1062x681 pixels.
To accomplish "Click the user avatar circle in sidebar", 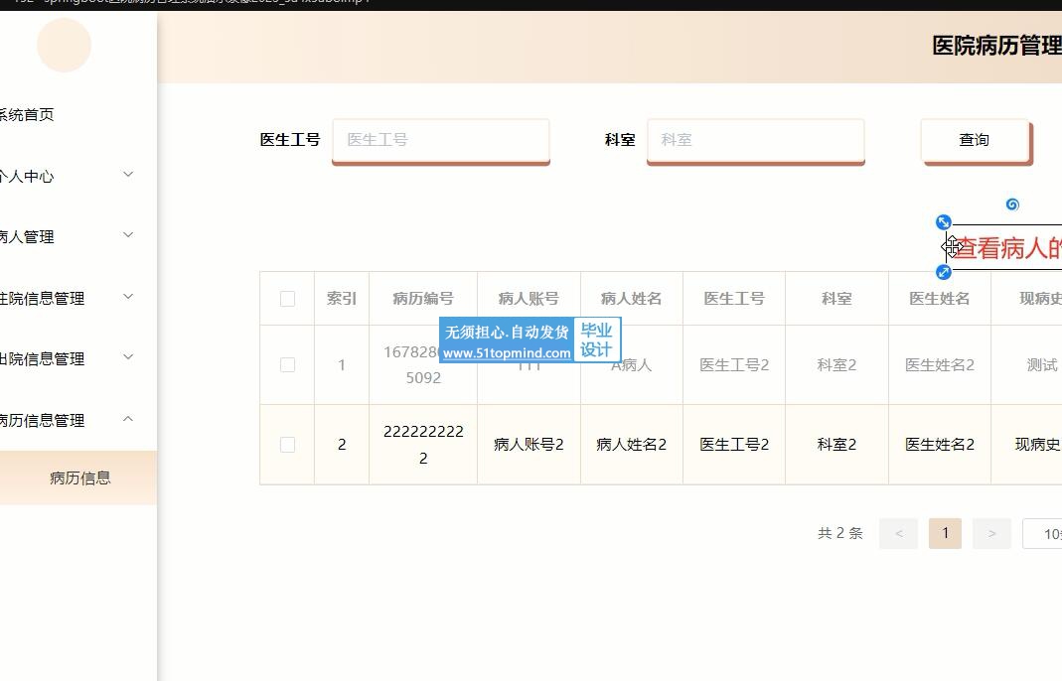I will (x=64, y=46).
